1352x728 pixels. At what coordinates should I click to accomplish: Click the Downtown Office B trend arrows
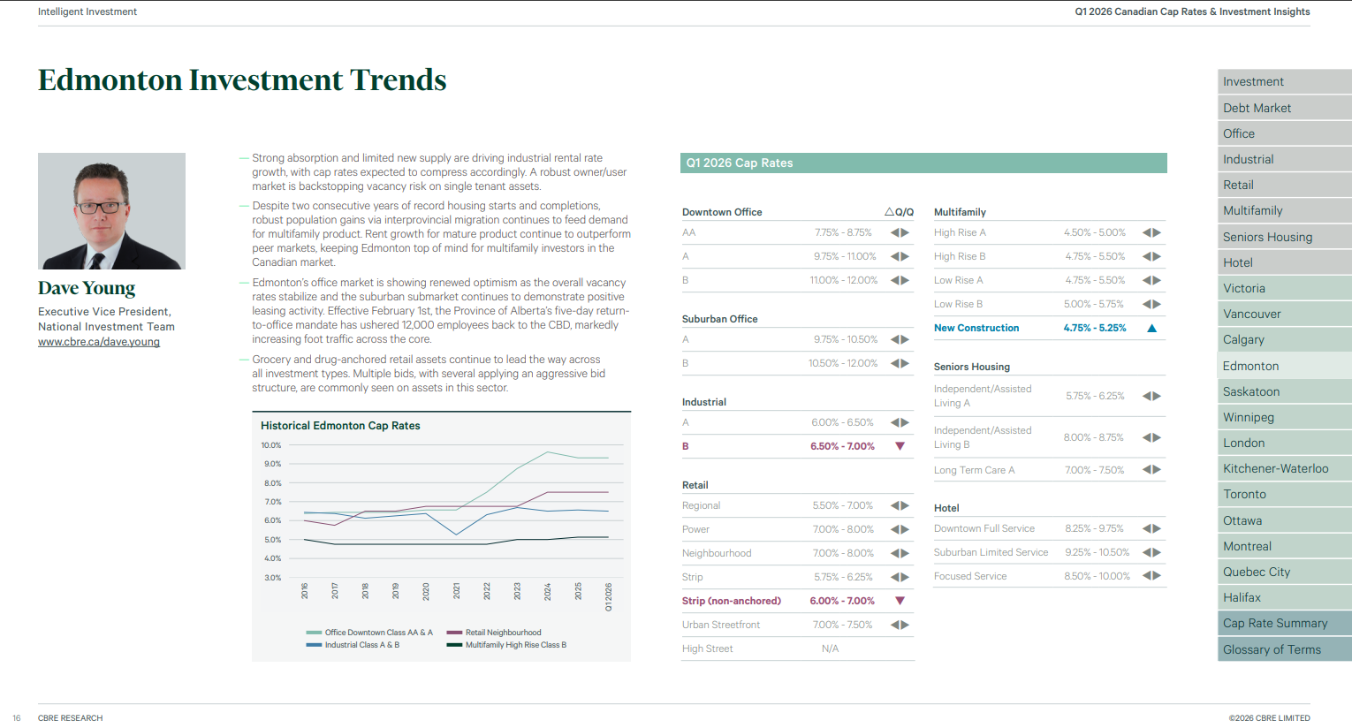(900, 280)
